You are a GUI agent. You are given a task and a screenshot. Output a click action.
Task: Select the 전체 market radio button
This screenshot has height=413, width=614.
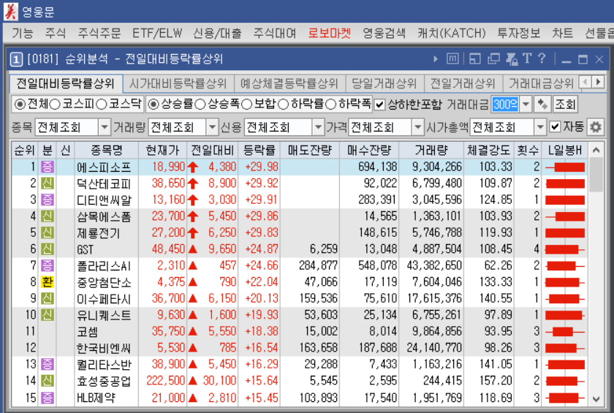[20, 105]
